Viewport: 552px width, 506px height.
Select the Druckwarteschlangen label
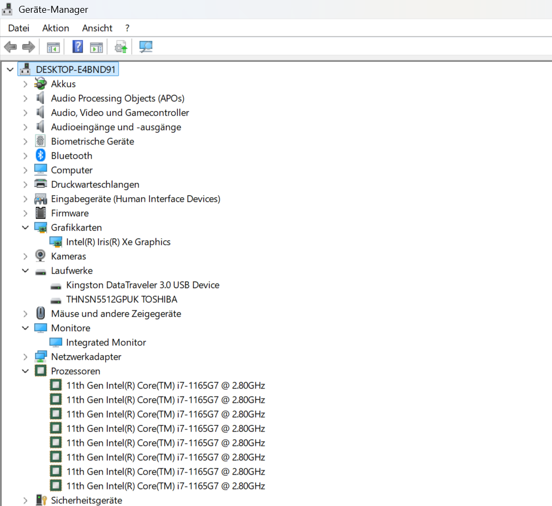click(x=95, y=184)
